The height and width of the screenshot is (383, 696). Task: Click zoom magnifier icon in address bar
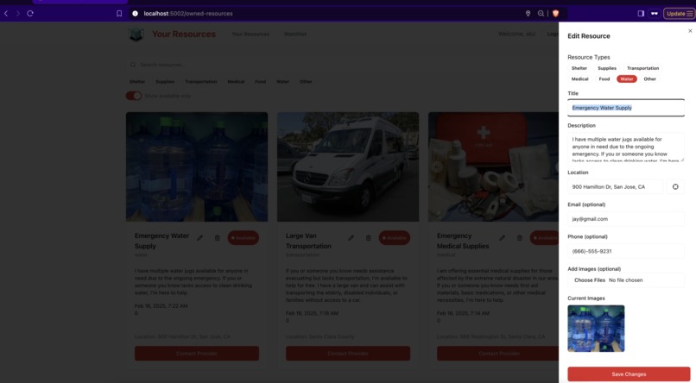pyautogui.click(x=541, y=13)
